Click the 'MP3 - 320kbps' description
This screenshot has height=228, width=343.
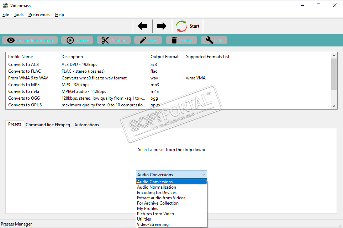(75, 85)
